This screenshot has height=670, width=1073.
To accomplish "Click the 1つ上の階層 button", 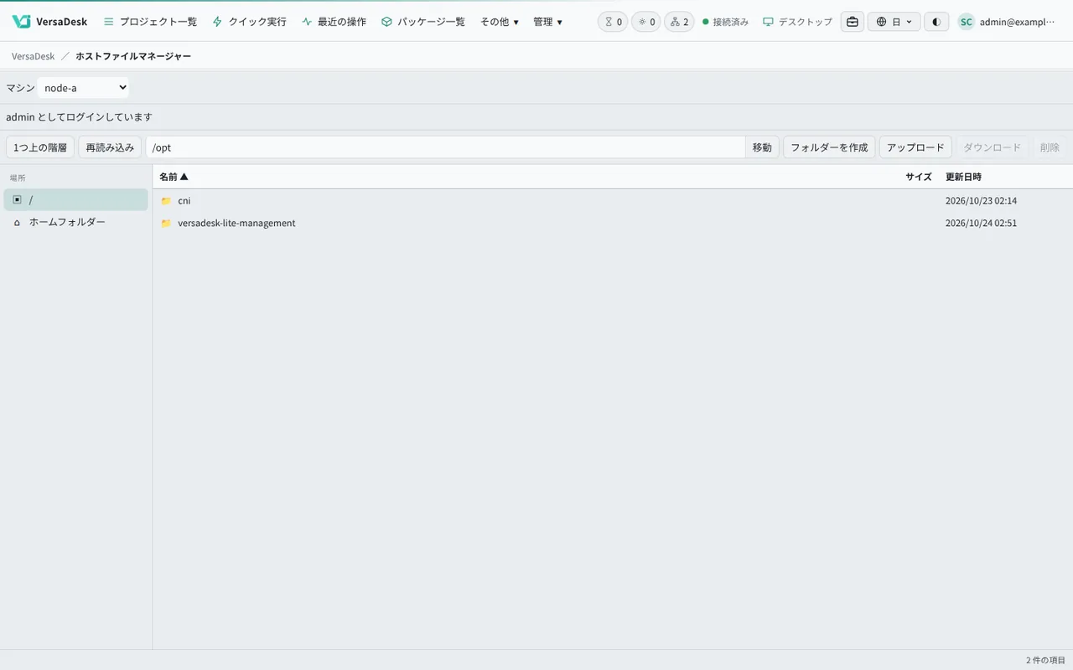I will tap(40, 147).
